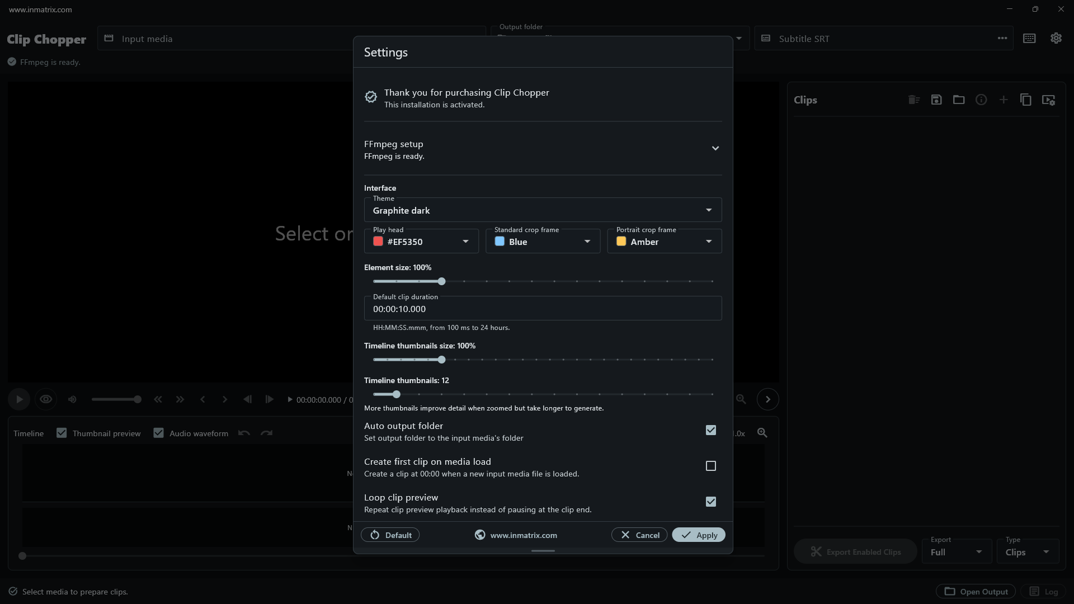
Task: Click the Timeline thumbnails count slider handle
Action: tap(397, 394)
